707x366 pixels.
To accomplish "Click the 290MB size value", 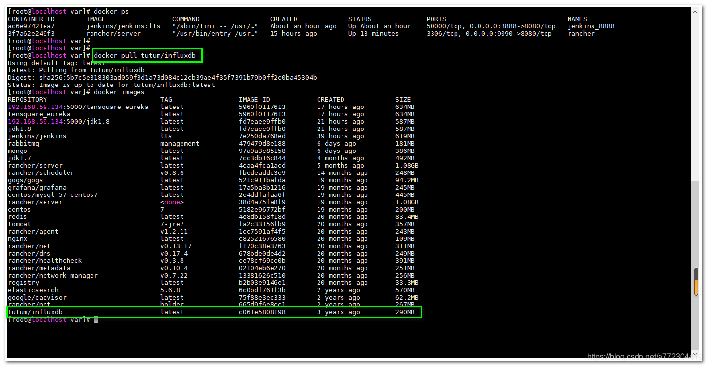I will pyautogui.click(x=405, y=312).
